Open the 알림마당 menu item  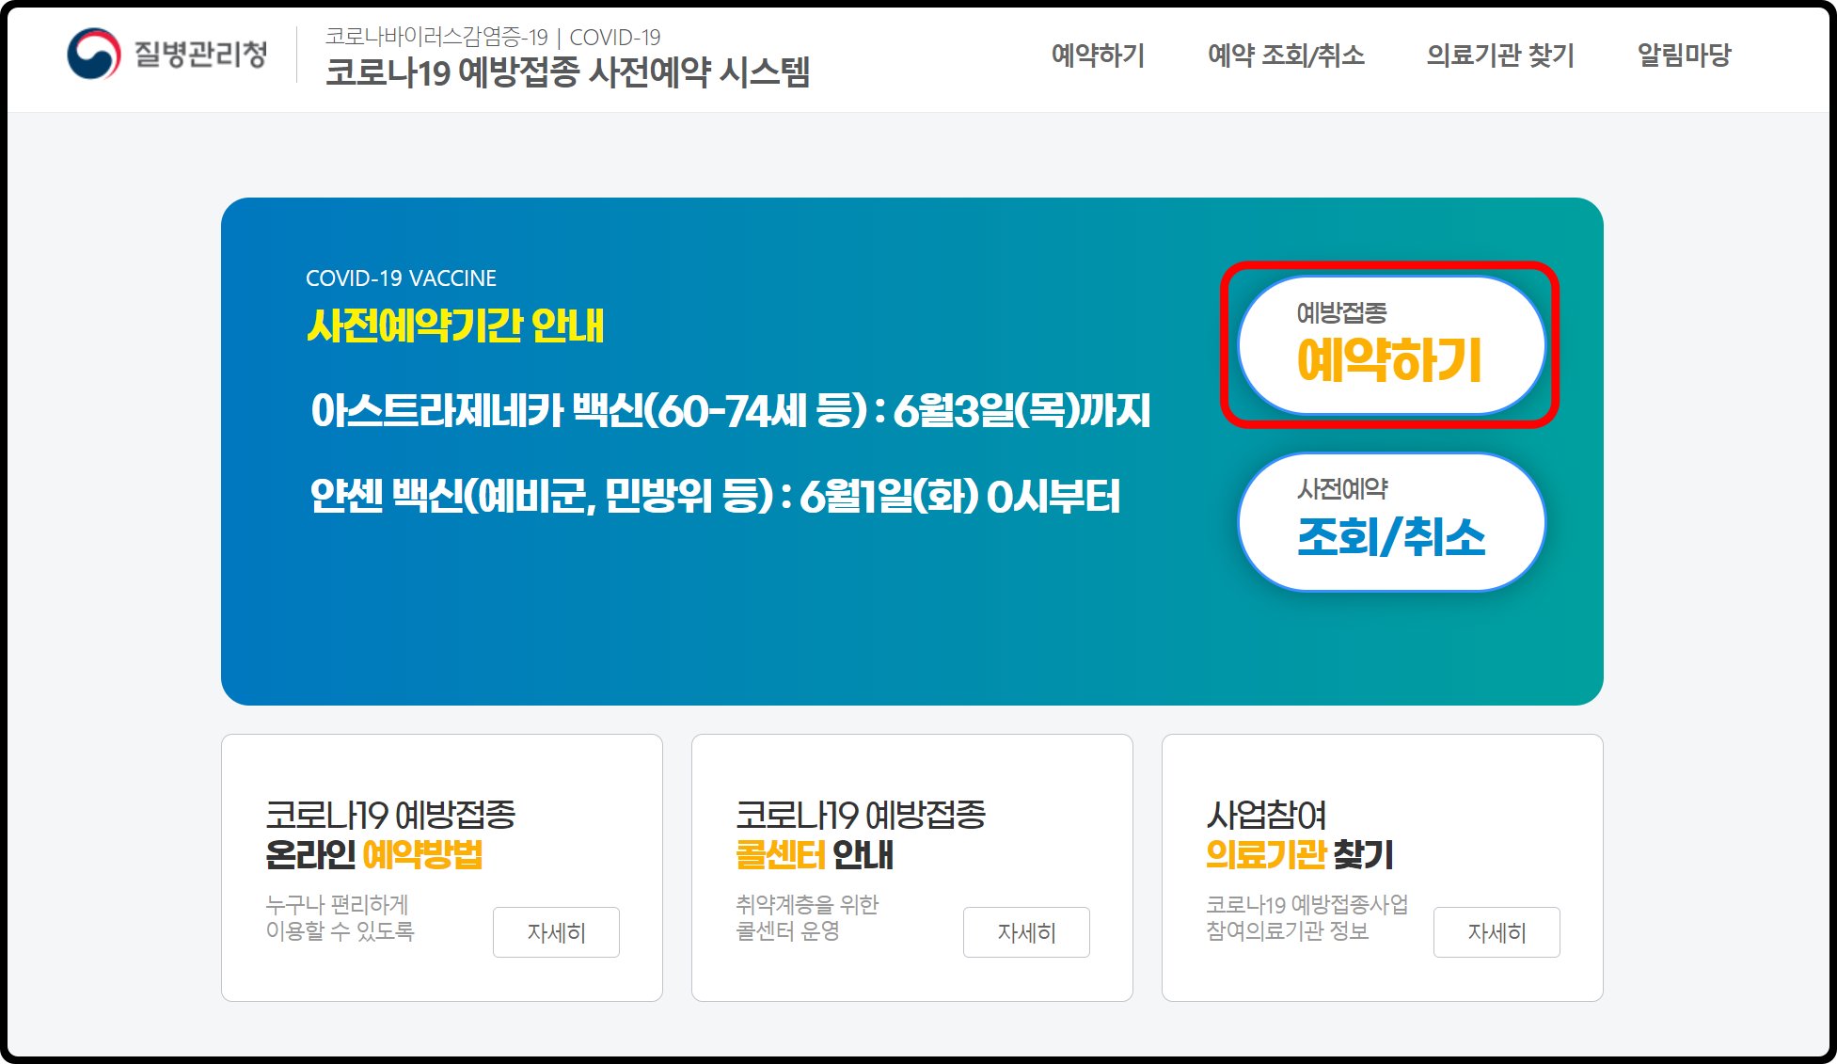[x=1684, y=56]
